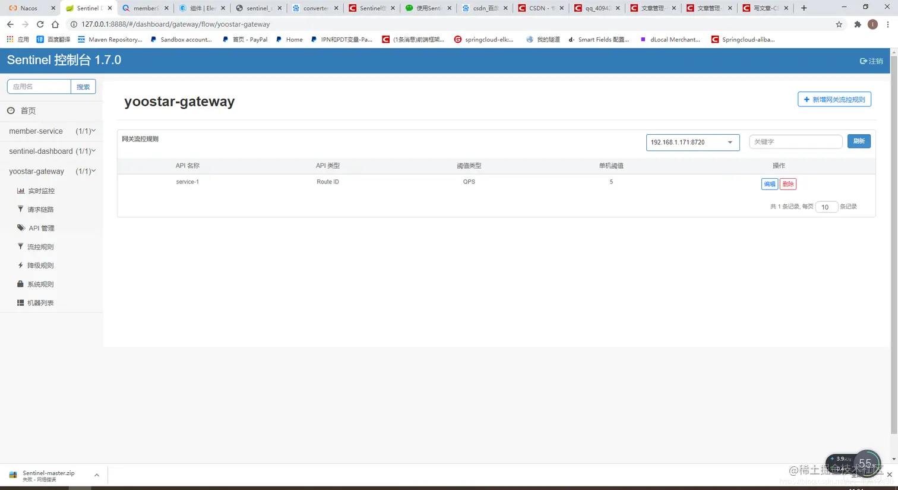The width and height of the screenshot is (898, 490).
Task: Switch to the converter browser tab
Action: pos(315,8)
